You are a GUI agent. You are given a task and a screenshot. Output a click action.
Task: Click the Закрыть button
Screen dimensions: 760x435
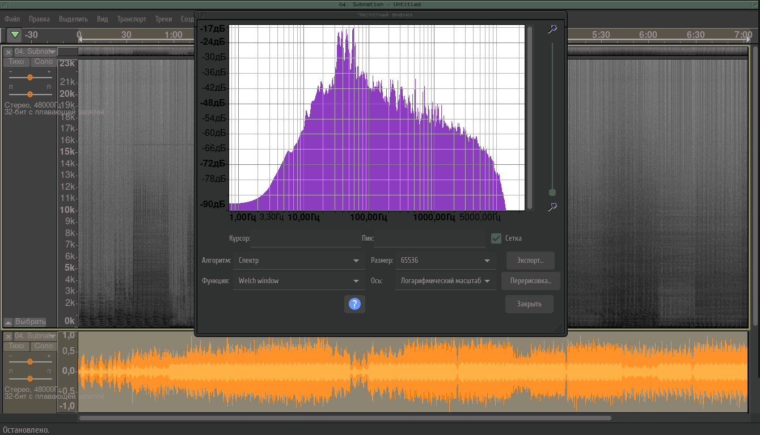click(529, 304)
